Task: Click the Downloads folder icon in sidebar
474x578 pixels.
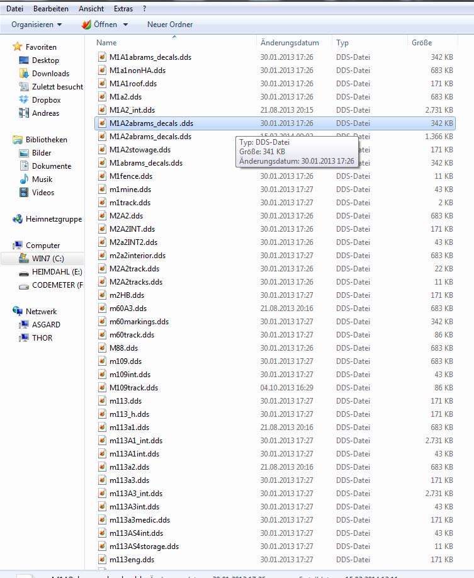Action: coord(24,74)
